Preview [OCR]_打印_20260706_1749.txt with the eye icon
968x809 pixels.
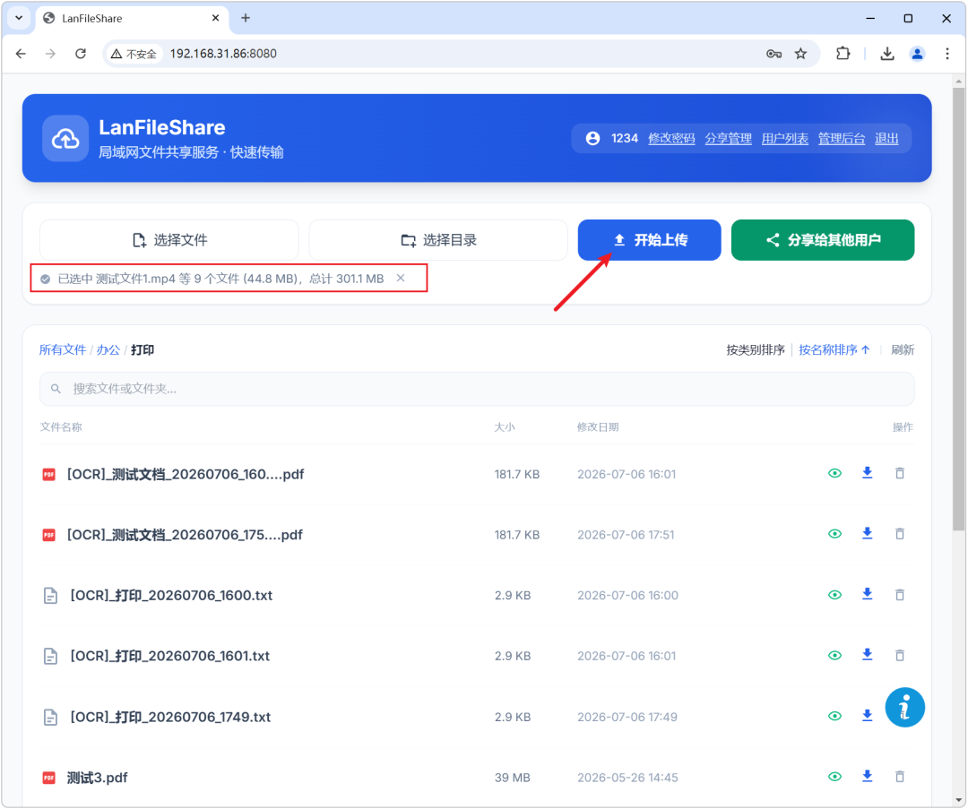pos(834,716)
